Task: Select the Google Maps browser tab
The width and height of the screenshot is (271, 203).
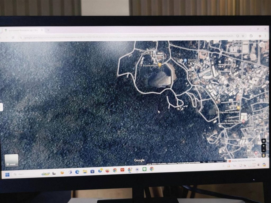Action: [24, 30]
